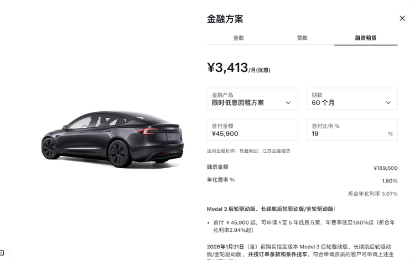415x260 pixels.
Task: Click the % symbol inside the 首付比例 field
Action: (x=390, y=133)
